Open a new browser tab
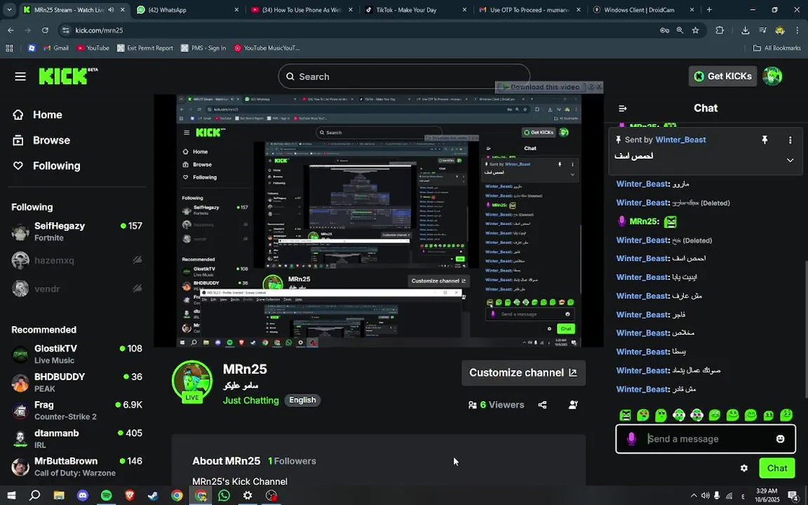The image size is (808, 505). click(709, 10)
